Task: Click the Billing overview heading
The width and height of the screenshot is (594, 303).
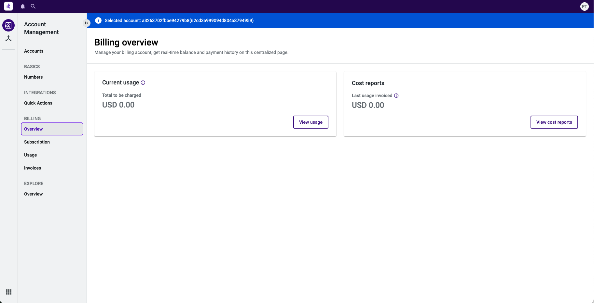Action: point(126,43)
